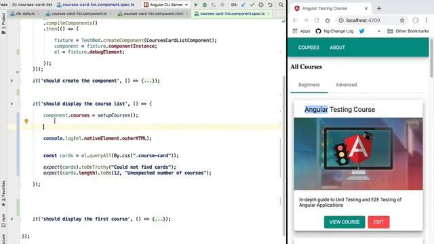Click the courses-card-list.component.spec.ts breadcrumb

coord(96,5)
